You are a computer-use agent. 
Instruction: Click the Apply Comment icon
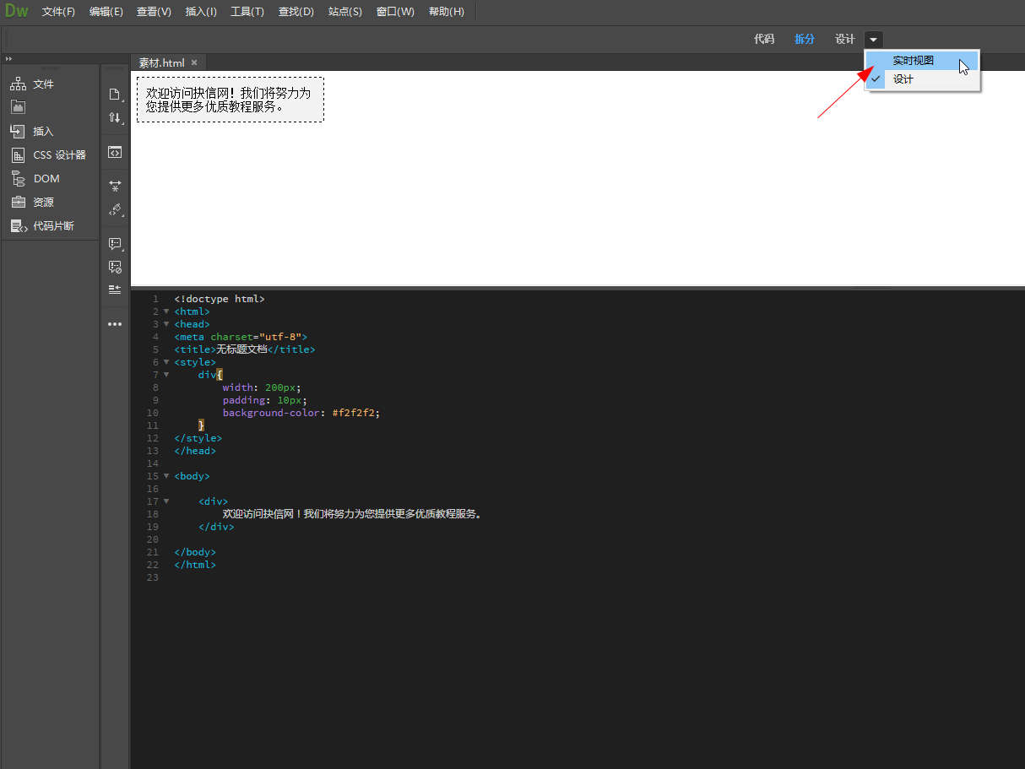click(115, 244)
